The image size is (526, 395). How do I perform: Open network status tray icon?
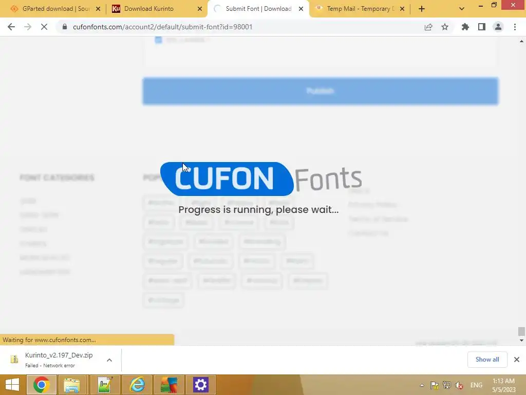pyautogui.click(x=446, y=385)
